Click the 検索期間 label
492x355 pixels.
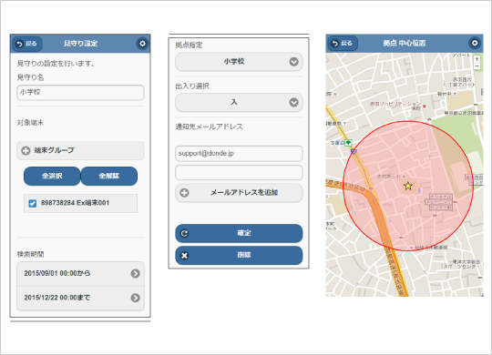click(30, 254)
